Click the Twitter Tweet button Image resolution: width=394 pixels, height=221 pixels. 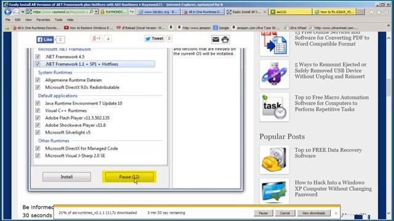(x=155, y=39)
